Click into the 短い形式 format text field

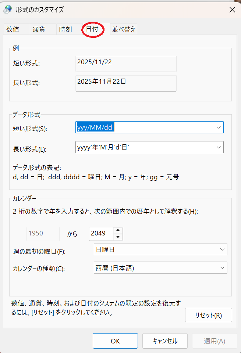click(143, 127)
